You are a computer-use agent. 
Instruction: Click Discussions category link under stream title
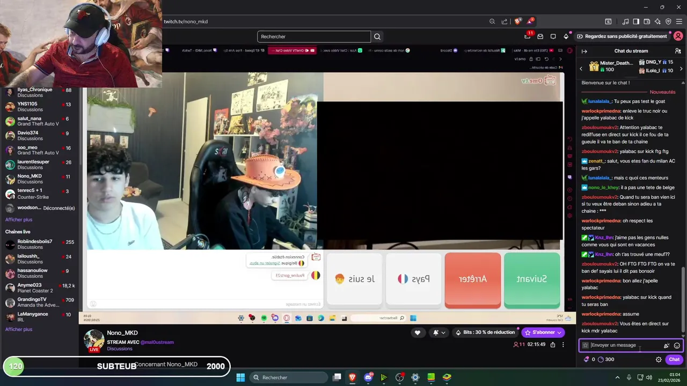pos(120,348)
